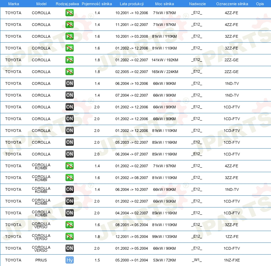Click date range 06.2004 -> 07.2007
The height and width of the screenshot is (266, 271).
pos(132,154)
